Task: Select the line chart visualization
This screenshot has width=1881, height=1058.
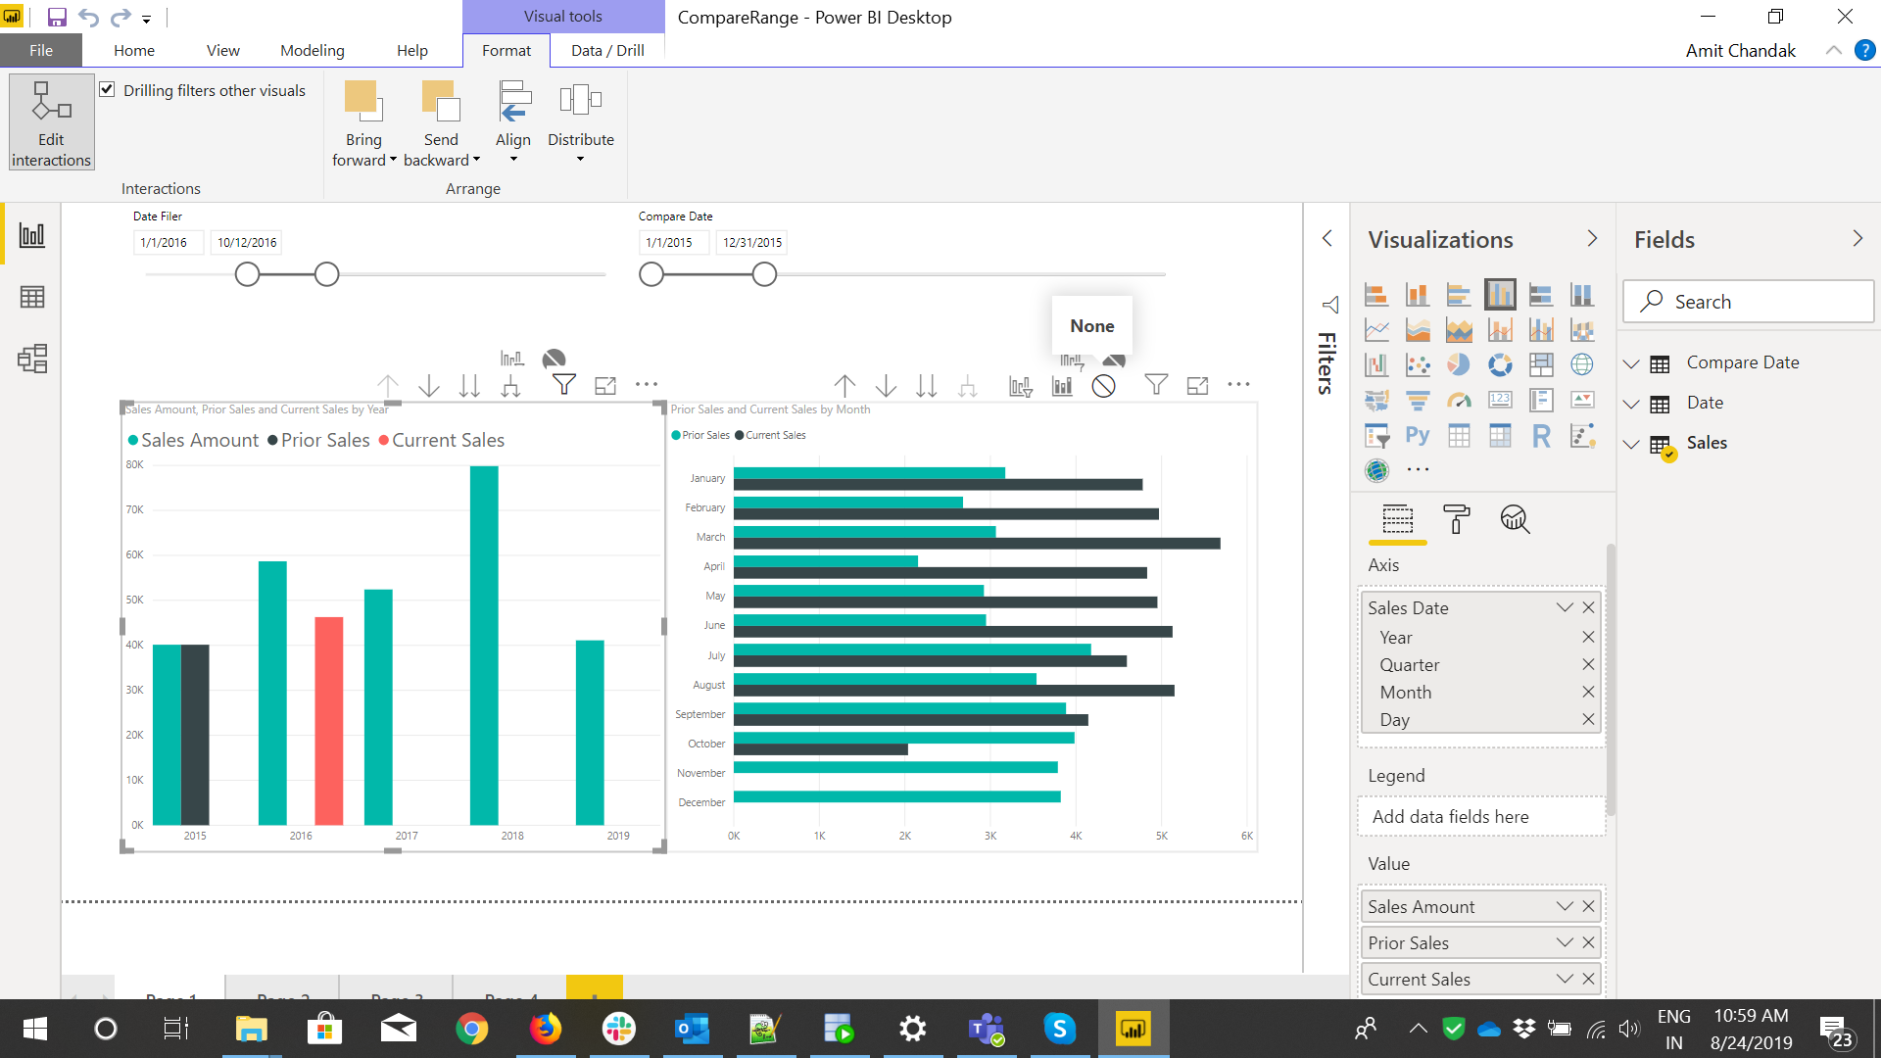Action: tap(1376, 330)
